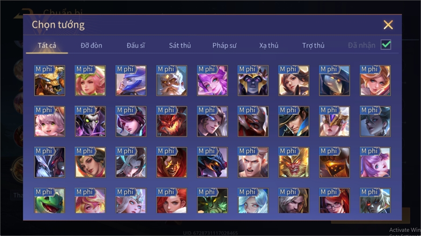This screenshot has width=421, height=236.
Task: Select the golden monkey king hero
Action: (x=293, y=162)
